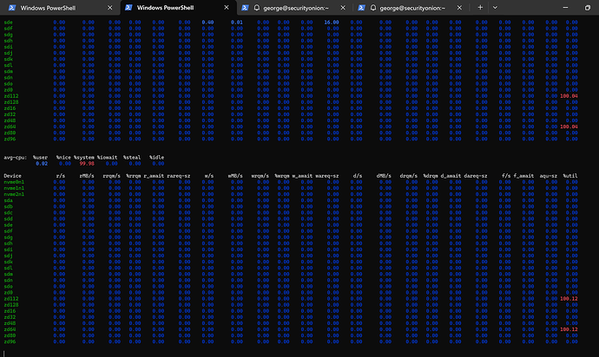Viewport: 599px width, 357px height.
Task: Close the active Windows PowerShell tab
Action: click(227, 8)
